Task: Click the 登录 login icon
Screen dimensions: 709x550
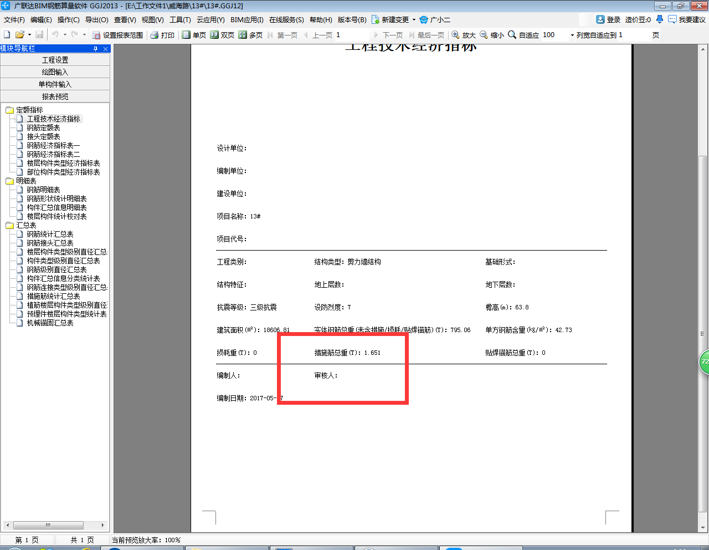Action: [x=600, y=19]
